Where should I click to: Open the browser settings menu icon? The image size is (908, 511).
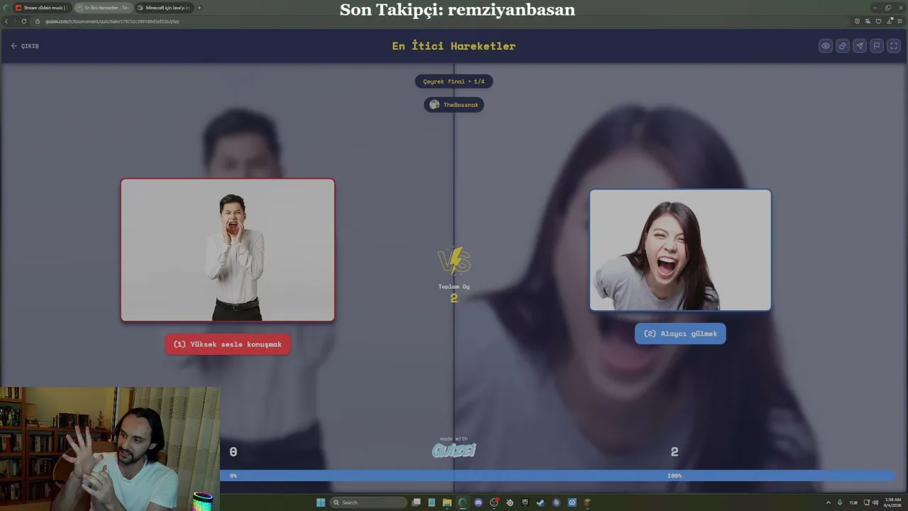[x=900, y=21]
